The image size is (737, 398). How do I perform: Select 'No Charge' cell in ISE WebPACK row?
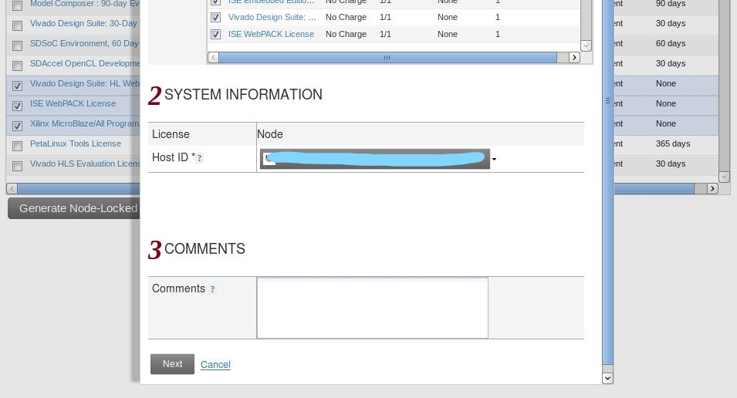(346, 34)
